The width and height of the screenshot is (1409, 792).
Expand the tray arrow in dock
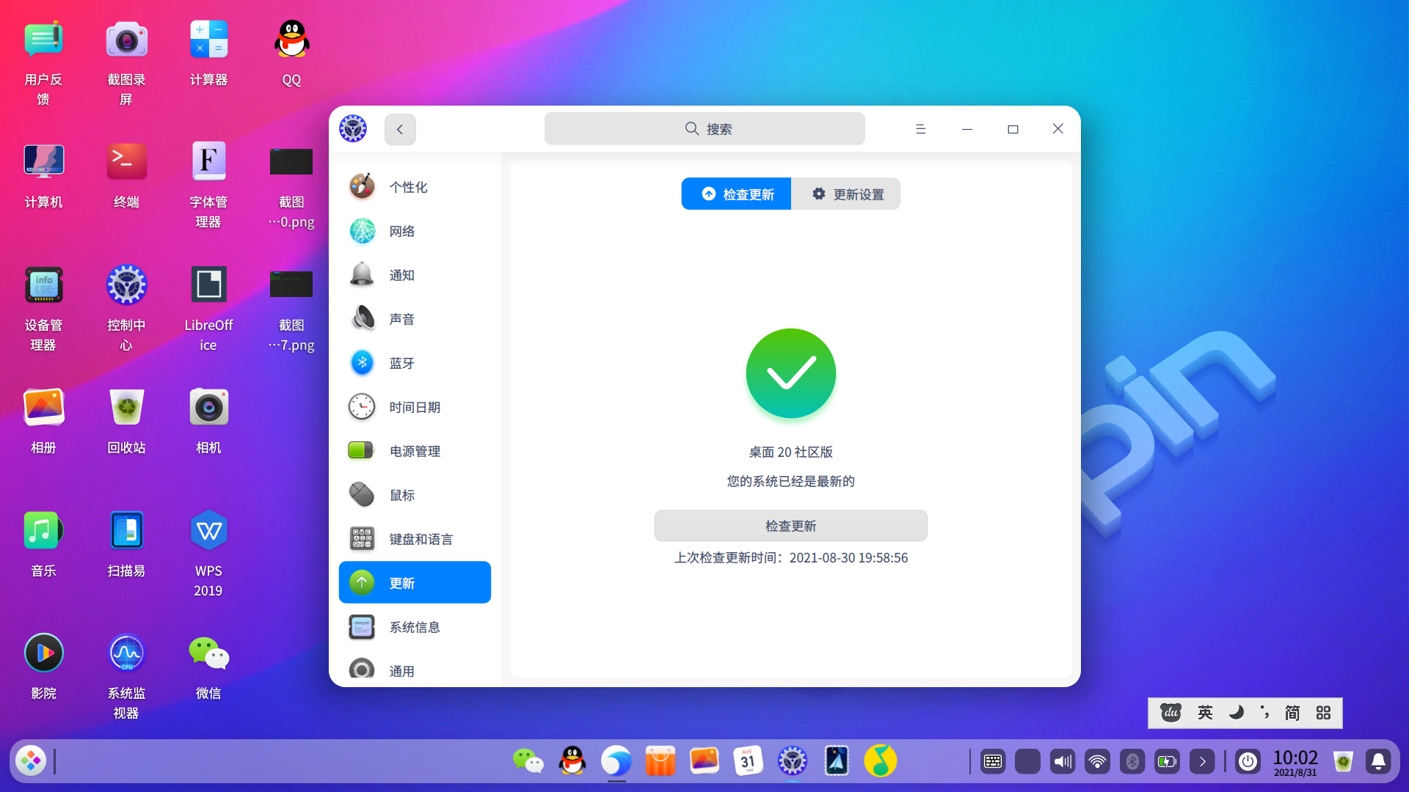click(x=1202, y=762)
